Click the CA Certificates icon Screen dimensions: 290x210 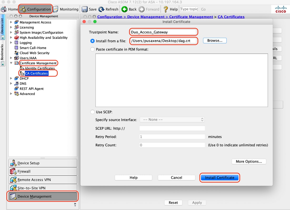pos(22,73)
